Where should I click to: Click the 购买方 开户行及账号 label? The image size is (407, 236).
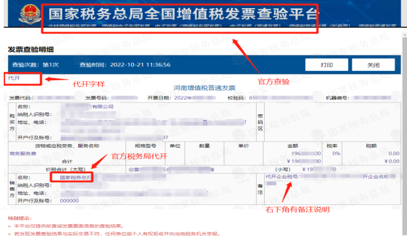click(35, 138)
